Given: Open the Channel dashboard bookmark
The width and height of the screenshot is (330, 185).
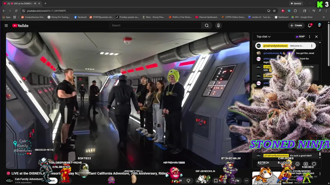Looking at the screenshot, I should point(207,17).
